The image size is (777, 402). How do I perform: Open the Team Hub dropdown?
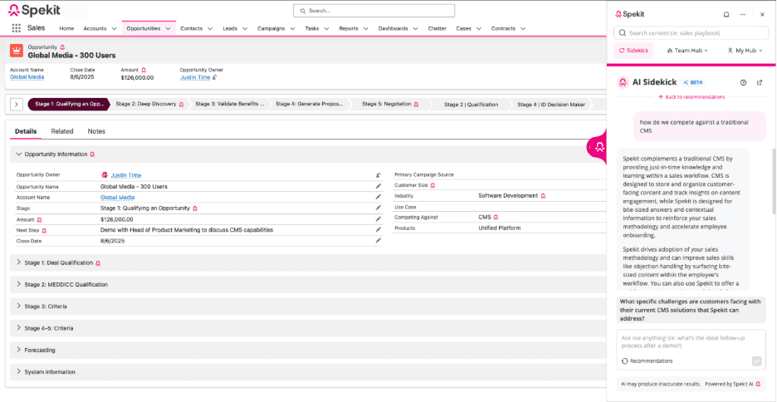(688, 51)
